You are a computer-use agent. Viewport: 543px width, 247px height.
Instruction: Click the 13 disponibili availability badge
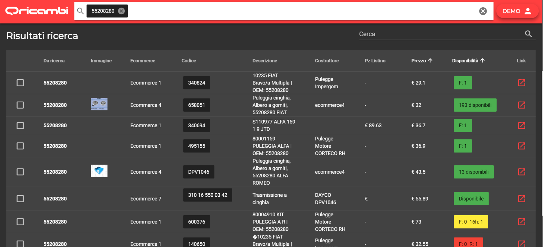tap(474, 172)
